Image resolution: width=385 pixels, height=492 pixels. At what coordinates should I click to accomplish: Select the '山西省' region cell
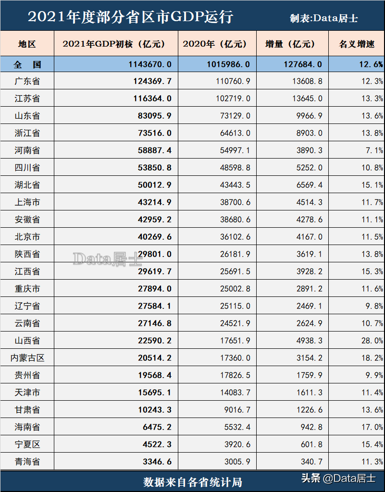click(27, 340)
